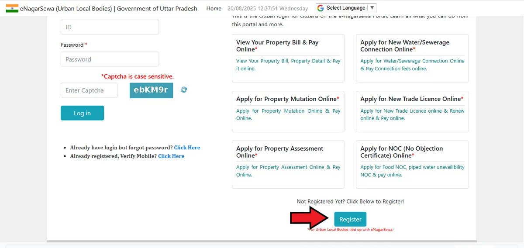Click the Google logo in language selector

pos(321,8)
